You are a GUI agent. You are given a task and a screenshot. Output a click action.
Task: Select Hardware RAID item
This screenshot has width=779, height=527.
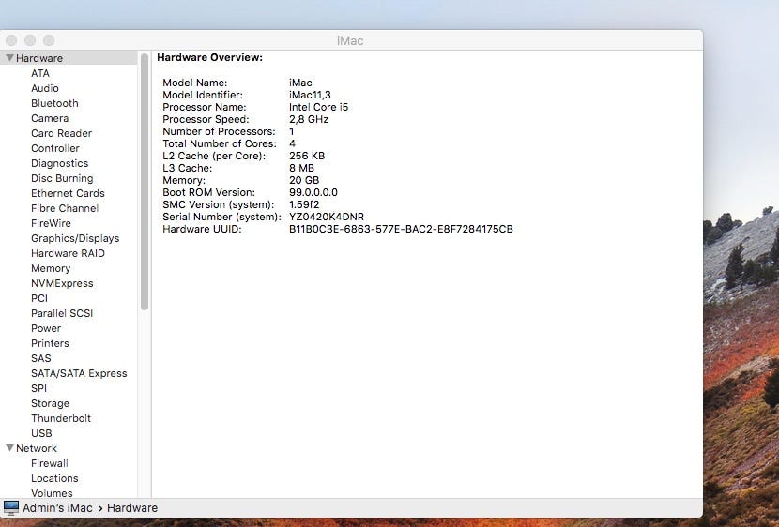[68, 253]
